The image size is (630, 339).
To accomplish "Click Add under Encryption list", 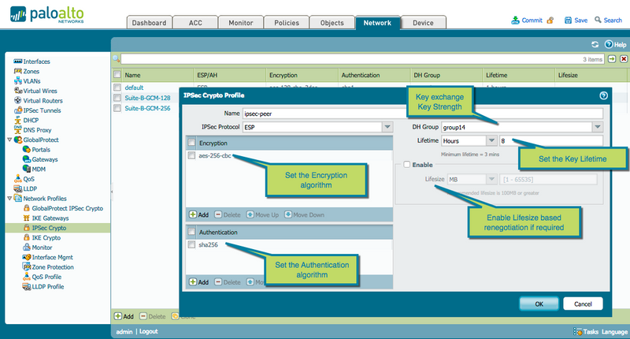I will click(x=199, y=214).
